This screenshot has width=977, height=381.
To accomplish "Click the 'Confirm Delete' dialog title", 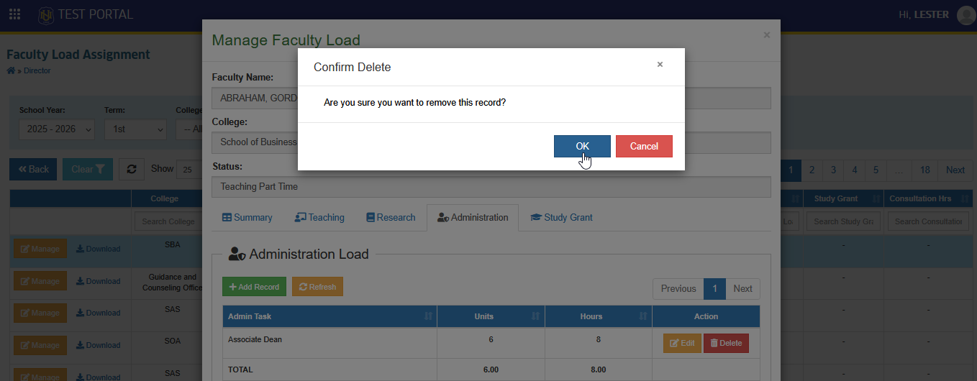I will click(353, 67).
